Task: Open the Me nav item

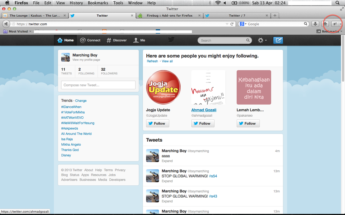Action: point(139,40)
